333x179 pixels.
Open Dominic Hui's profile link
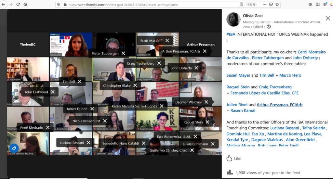coord(238,134)
